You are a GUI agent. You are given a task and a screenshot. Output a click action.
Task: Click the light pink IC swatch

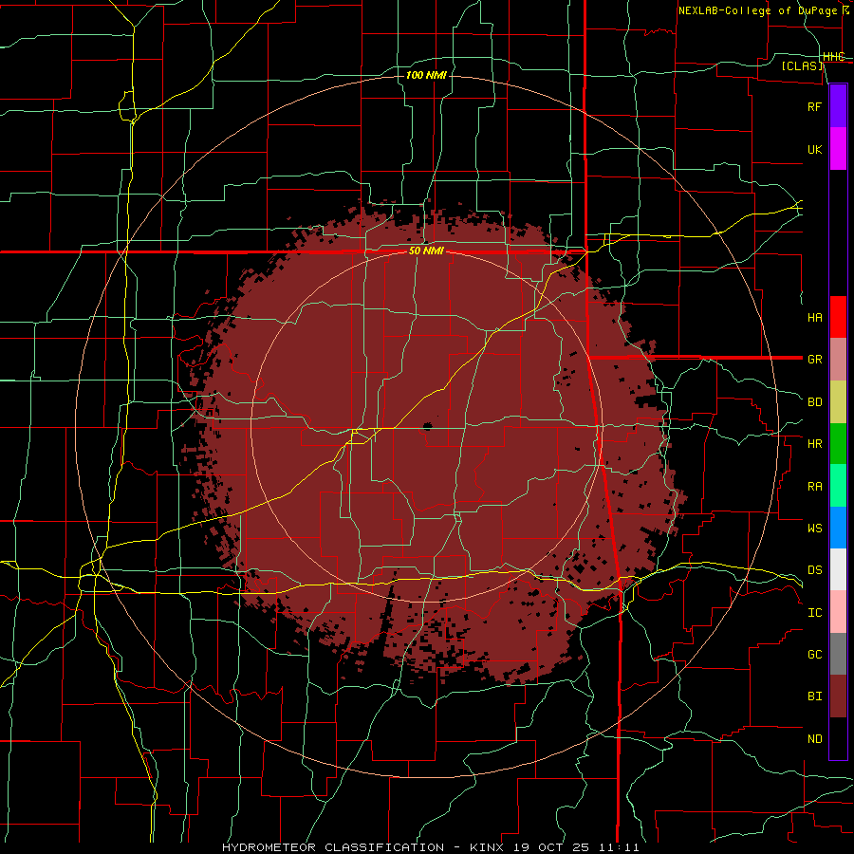[x=838, y=612]
